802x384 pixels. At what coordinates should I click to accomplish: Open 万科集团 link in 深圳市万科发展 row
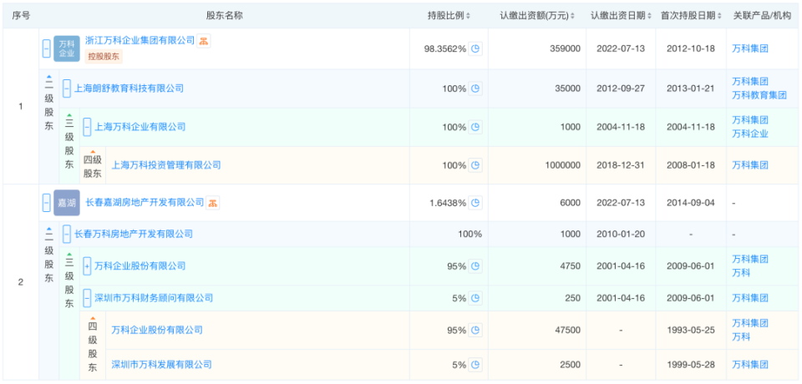click(x=750, y=365)
